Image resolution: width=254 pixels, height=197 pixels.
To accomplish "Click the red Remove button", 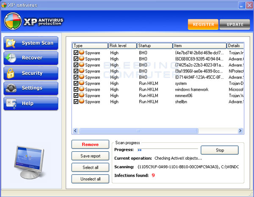I will coord(90,144).
